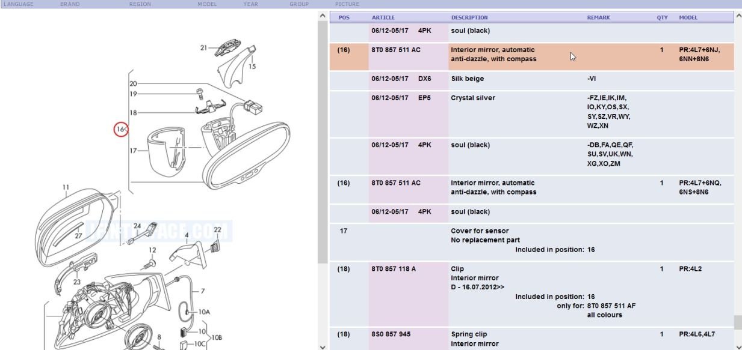This screenshot has width=742, height=350.
Task: Select part number 22 in the diagram
Action: [x=217, y=229]
